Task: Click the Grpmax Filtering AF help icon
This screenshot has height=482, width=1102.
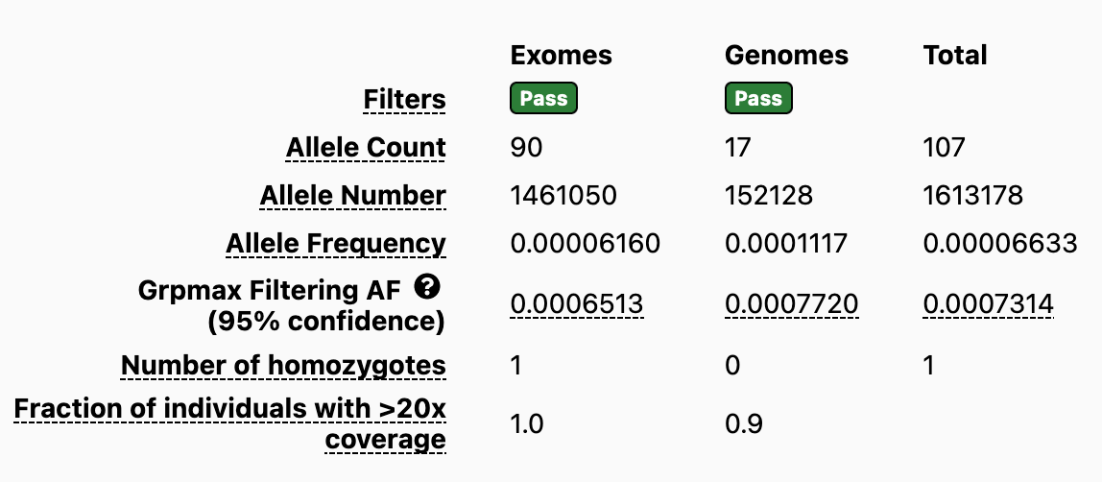Action: tap(427, 287)
